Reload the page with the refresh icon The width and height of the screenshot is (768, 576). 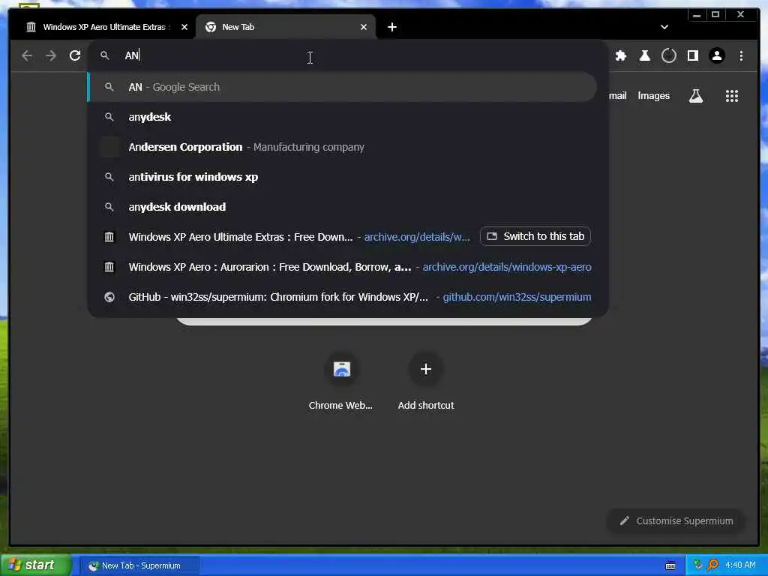pos(75,55)
